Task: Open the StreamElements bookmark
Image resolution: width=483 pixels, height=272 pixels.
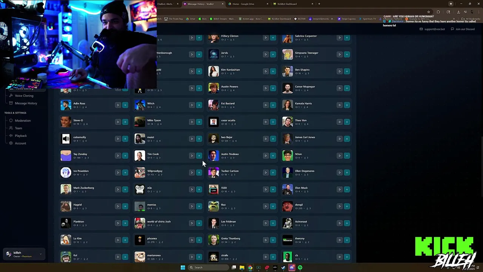Action: coord(321,19)
